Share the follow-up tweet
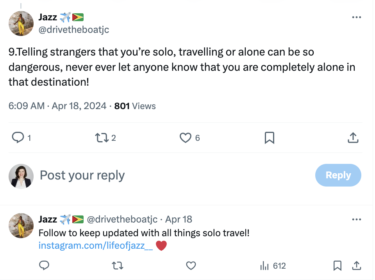Image resolution: width=375 pixels, height=280 pixels. [356, 266]
